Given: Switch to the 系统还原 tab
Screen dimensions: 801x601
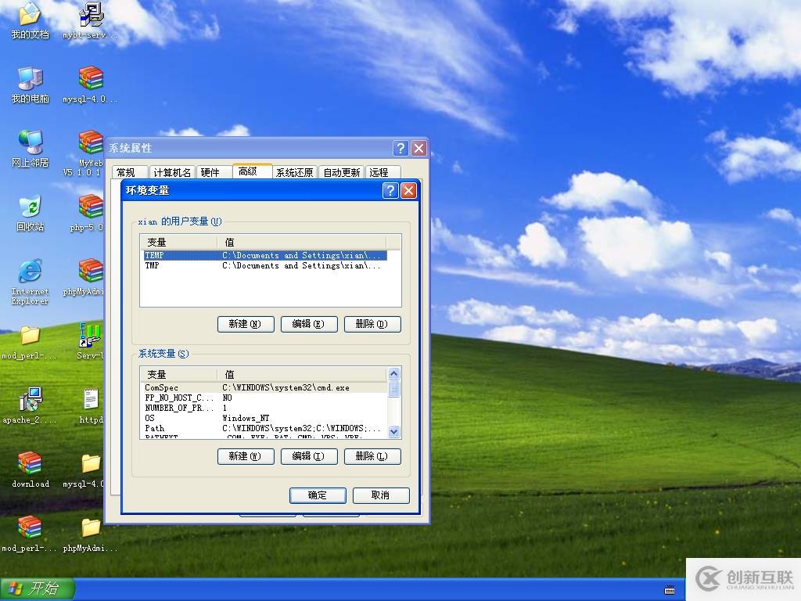Looking at the screenshot, I should pos(293,171).
